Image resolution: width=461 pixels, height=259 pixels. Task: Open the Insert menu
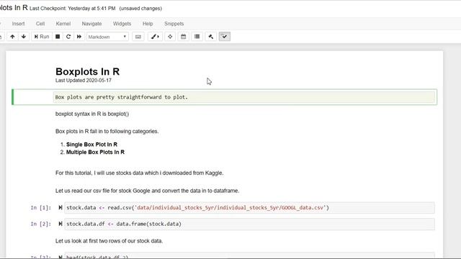[18, 24]
